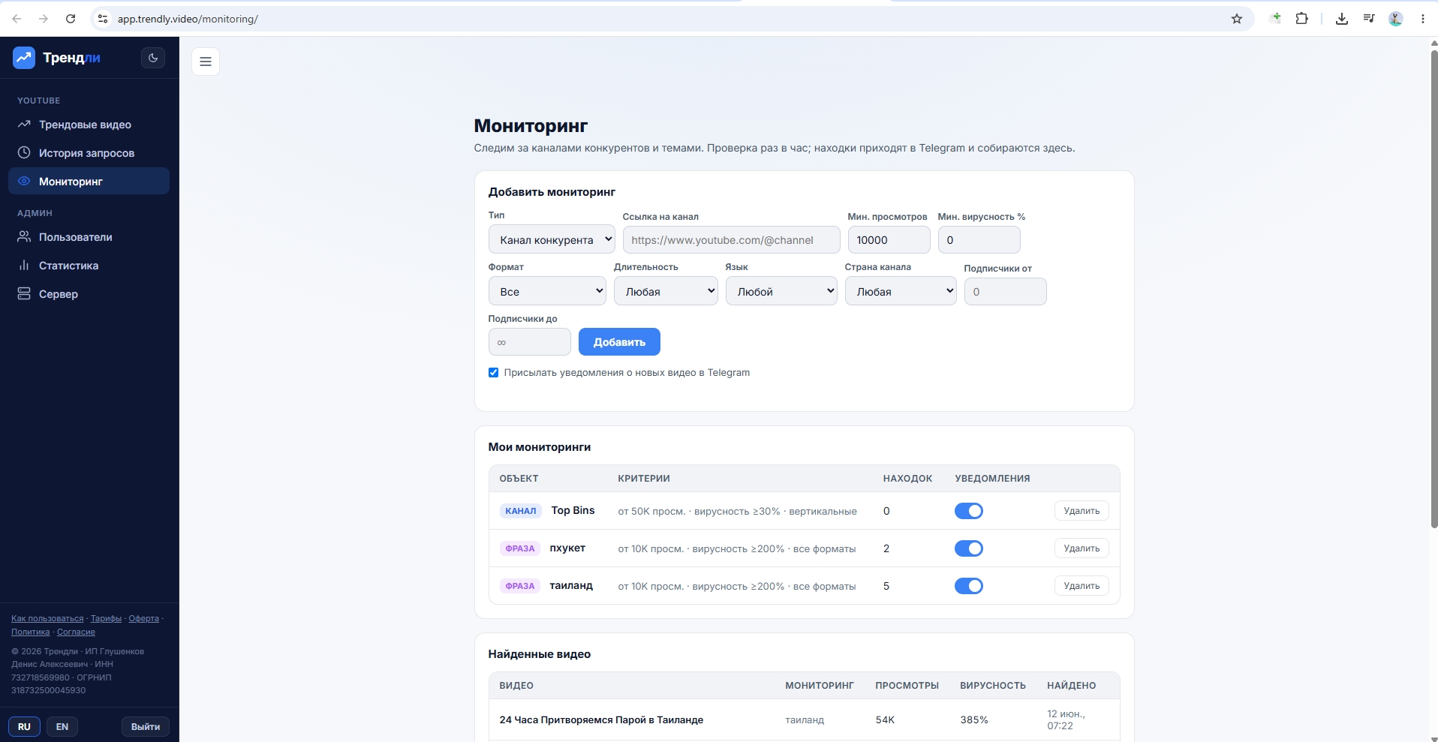The image size is (1438, 742).
Task: Open Согласие link in footer
Action: click(76, 632)
